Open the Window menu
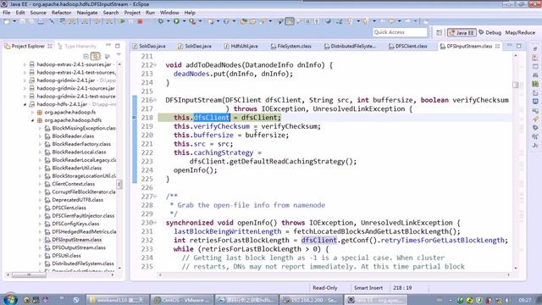 tap(169, 13)
